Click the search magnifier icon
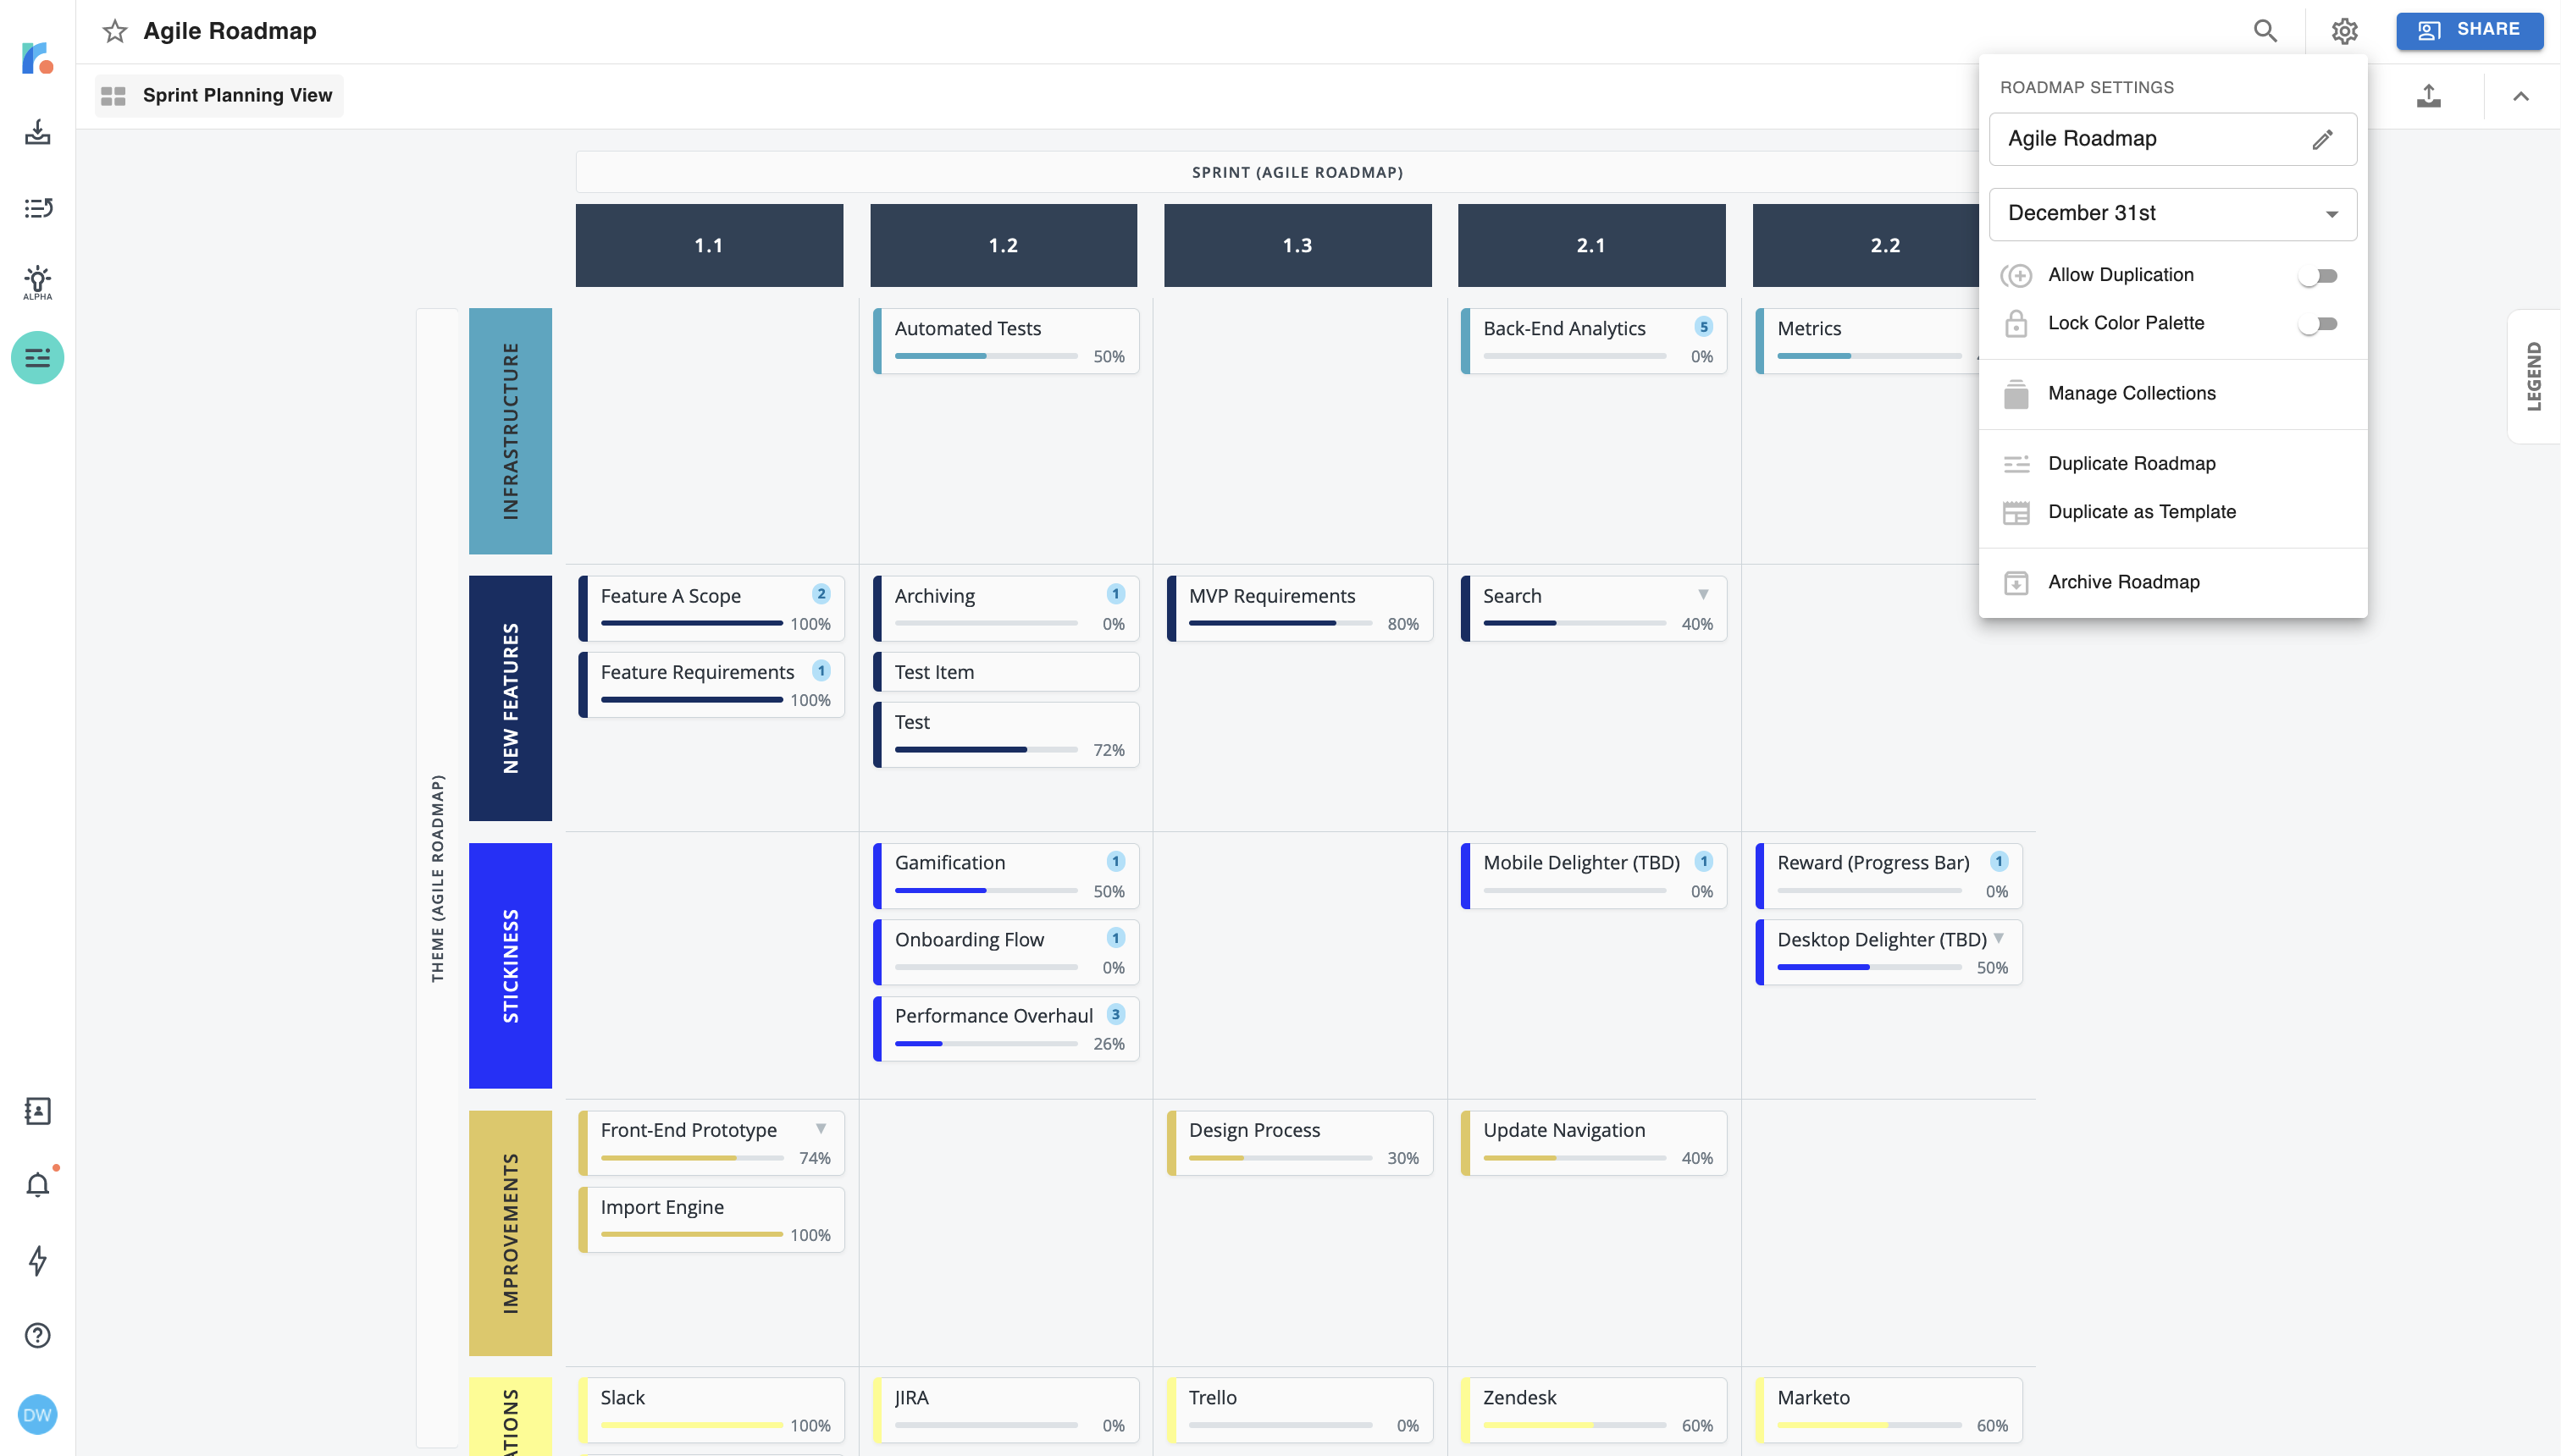Image resolution: width=2561 pixels, height=1456 pixels. [2265, 31]
